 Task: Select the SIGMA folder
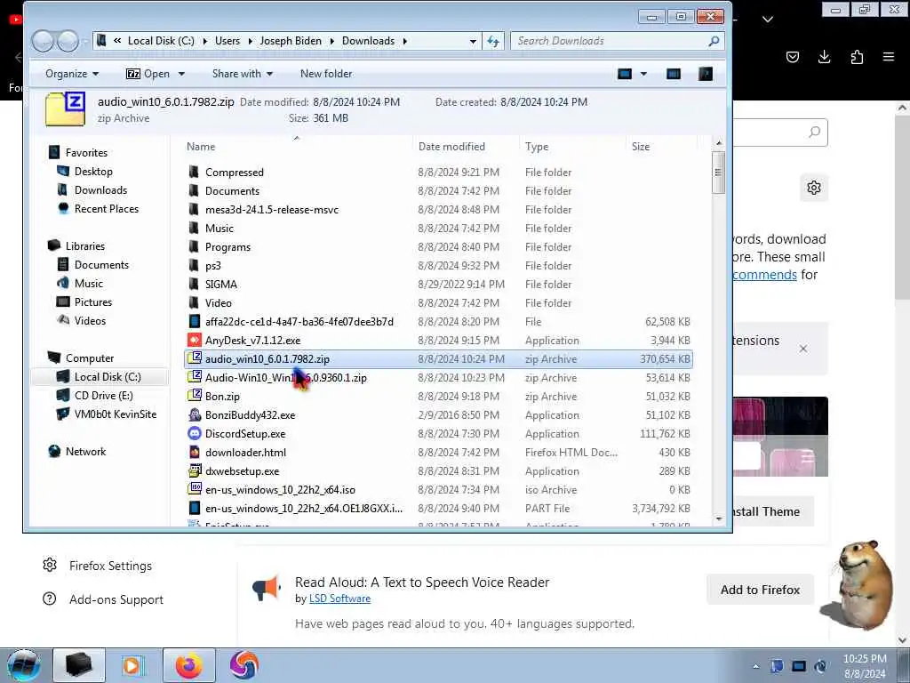click(220, 284)
